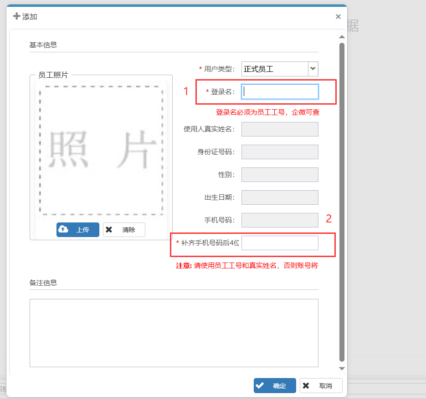Click inside the 备注信息 text area
The width and height of the screenshot is (426, 399).
coord(174,333)
